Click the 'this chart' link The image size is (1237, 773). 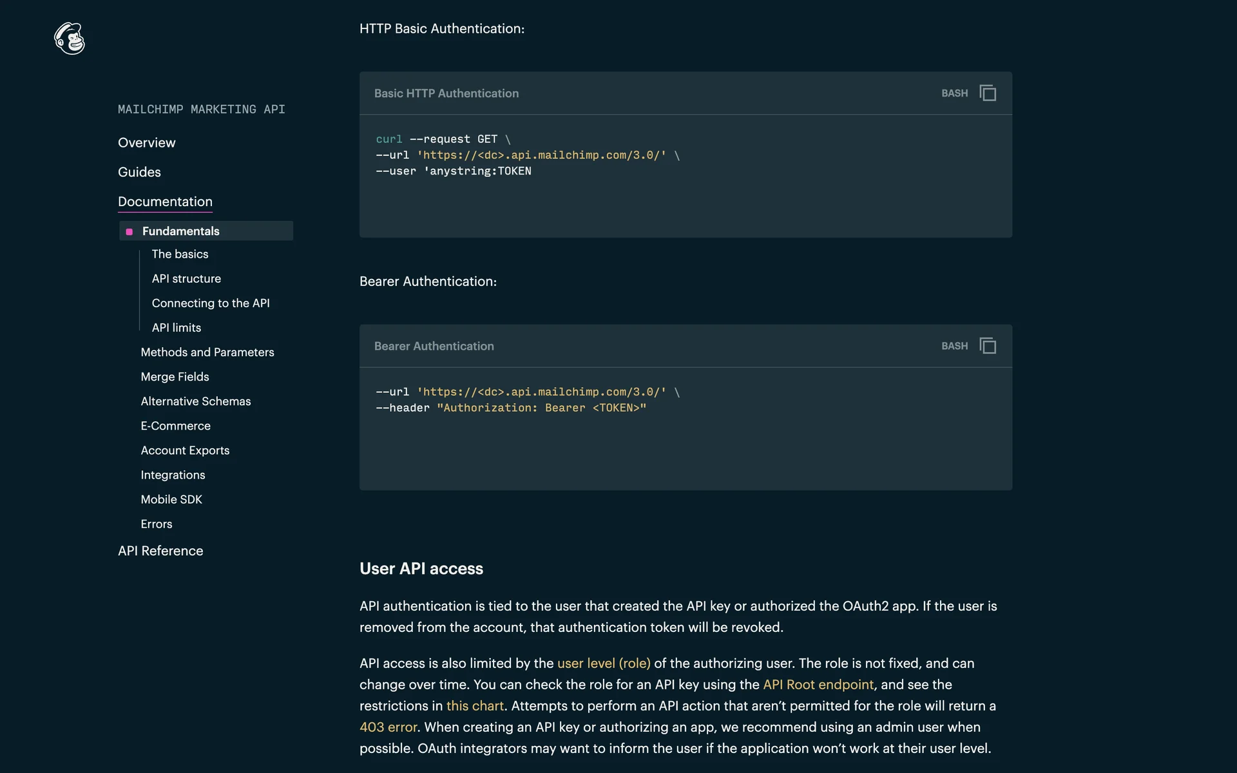(x=475, y=706)
